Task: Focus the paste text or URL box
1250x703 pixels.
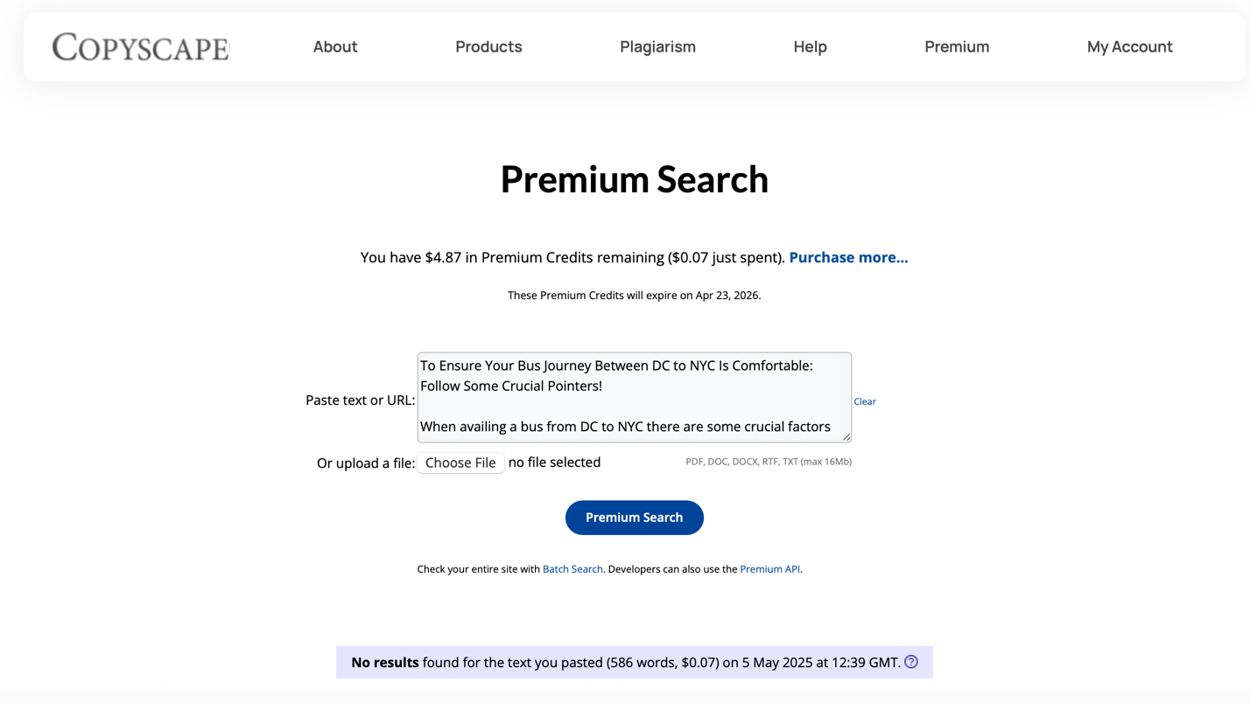Action: click(x=635, y=397)
